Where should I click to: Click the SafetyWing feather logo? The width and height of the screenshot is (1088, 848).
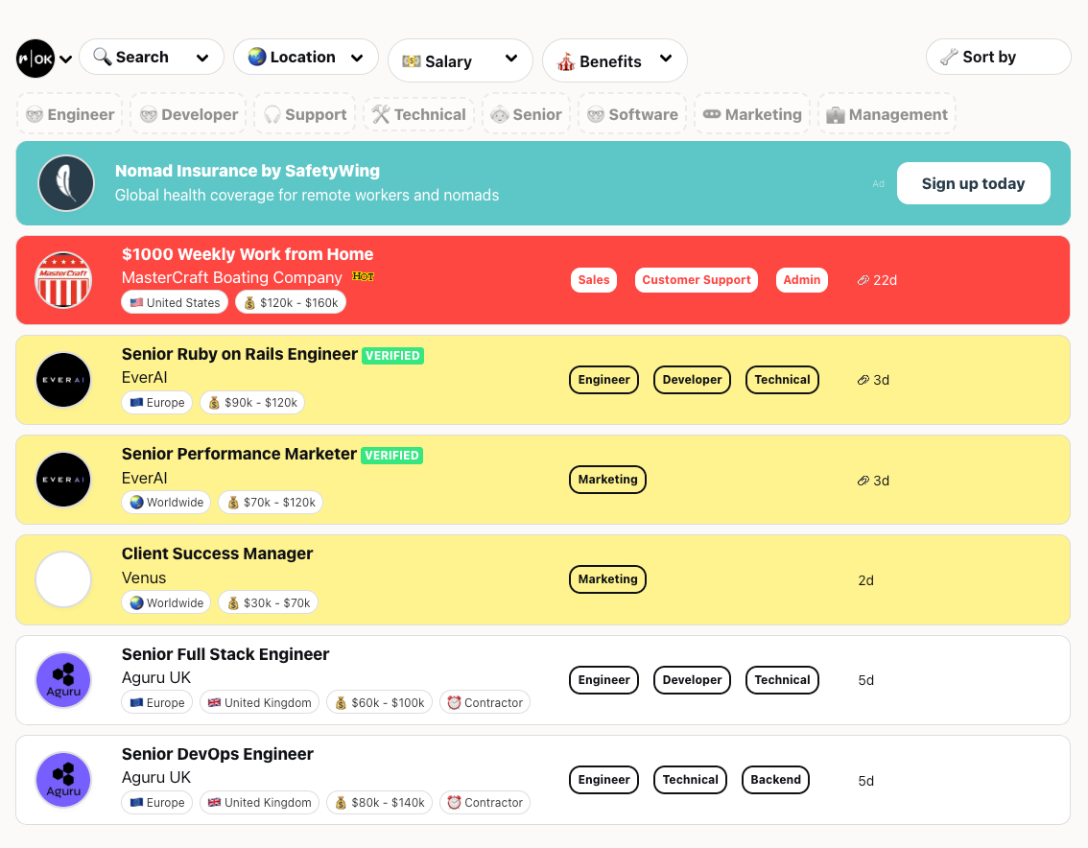(66, 183)
